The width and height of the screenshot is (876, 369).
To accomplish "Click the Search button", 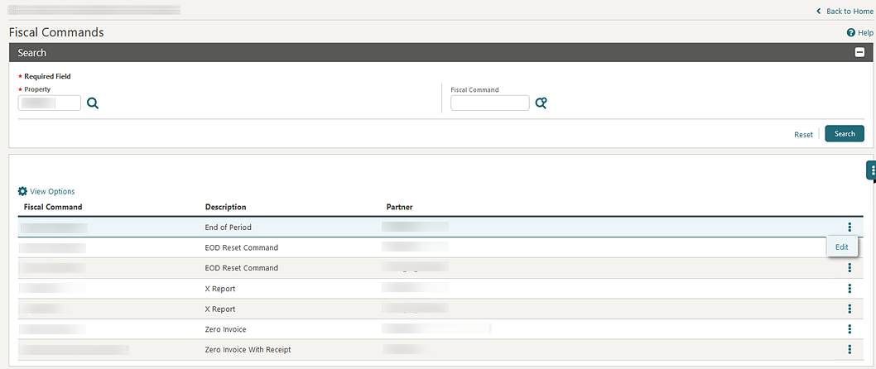I will click(x=845, y=134).
